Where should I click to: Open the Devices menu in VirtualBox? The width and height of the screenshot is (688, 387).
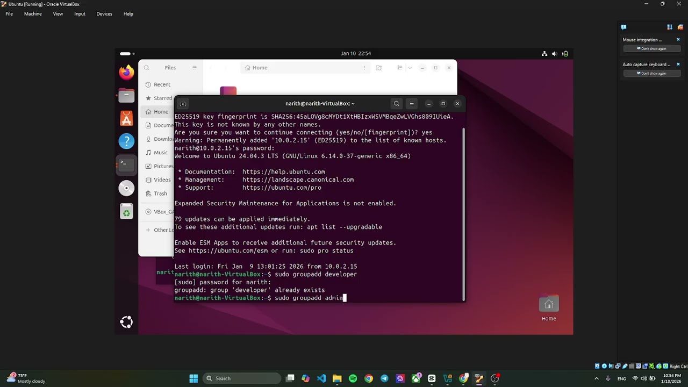pos(104,14)
